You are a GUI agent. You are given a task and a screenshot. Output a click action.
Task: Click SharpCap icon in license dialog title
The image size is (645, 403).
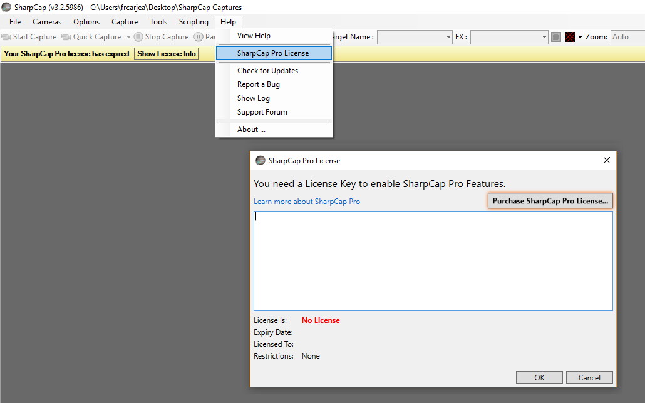pos(261,160)
